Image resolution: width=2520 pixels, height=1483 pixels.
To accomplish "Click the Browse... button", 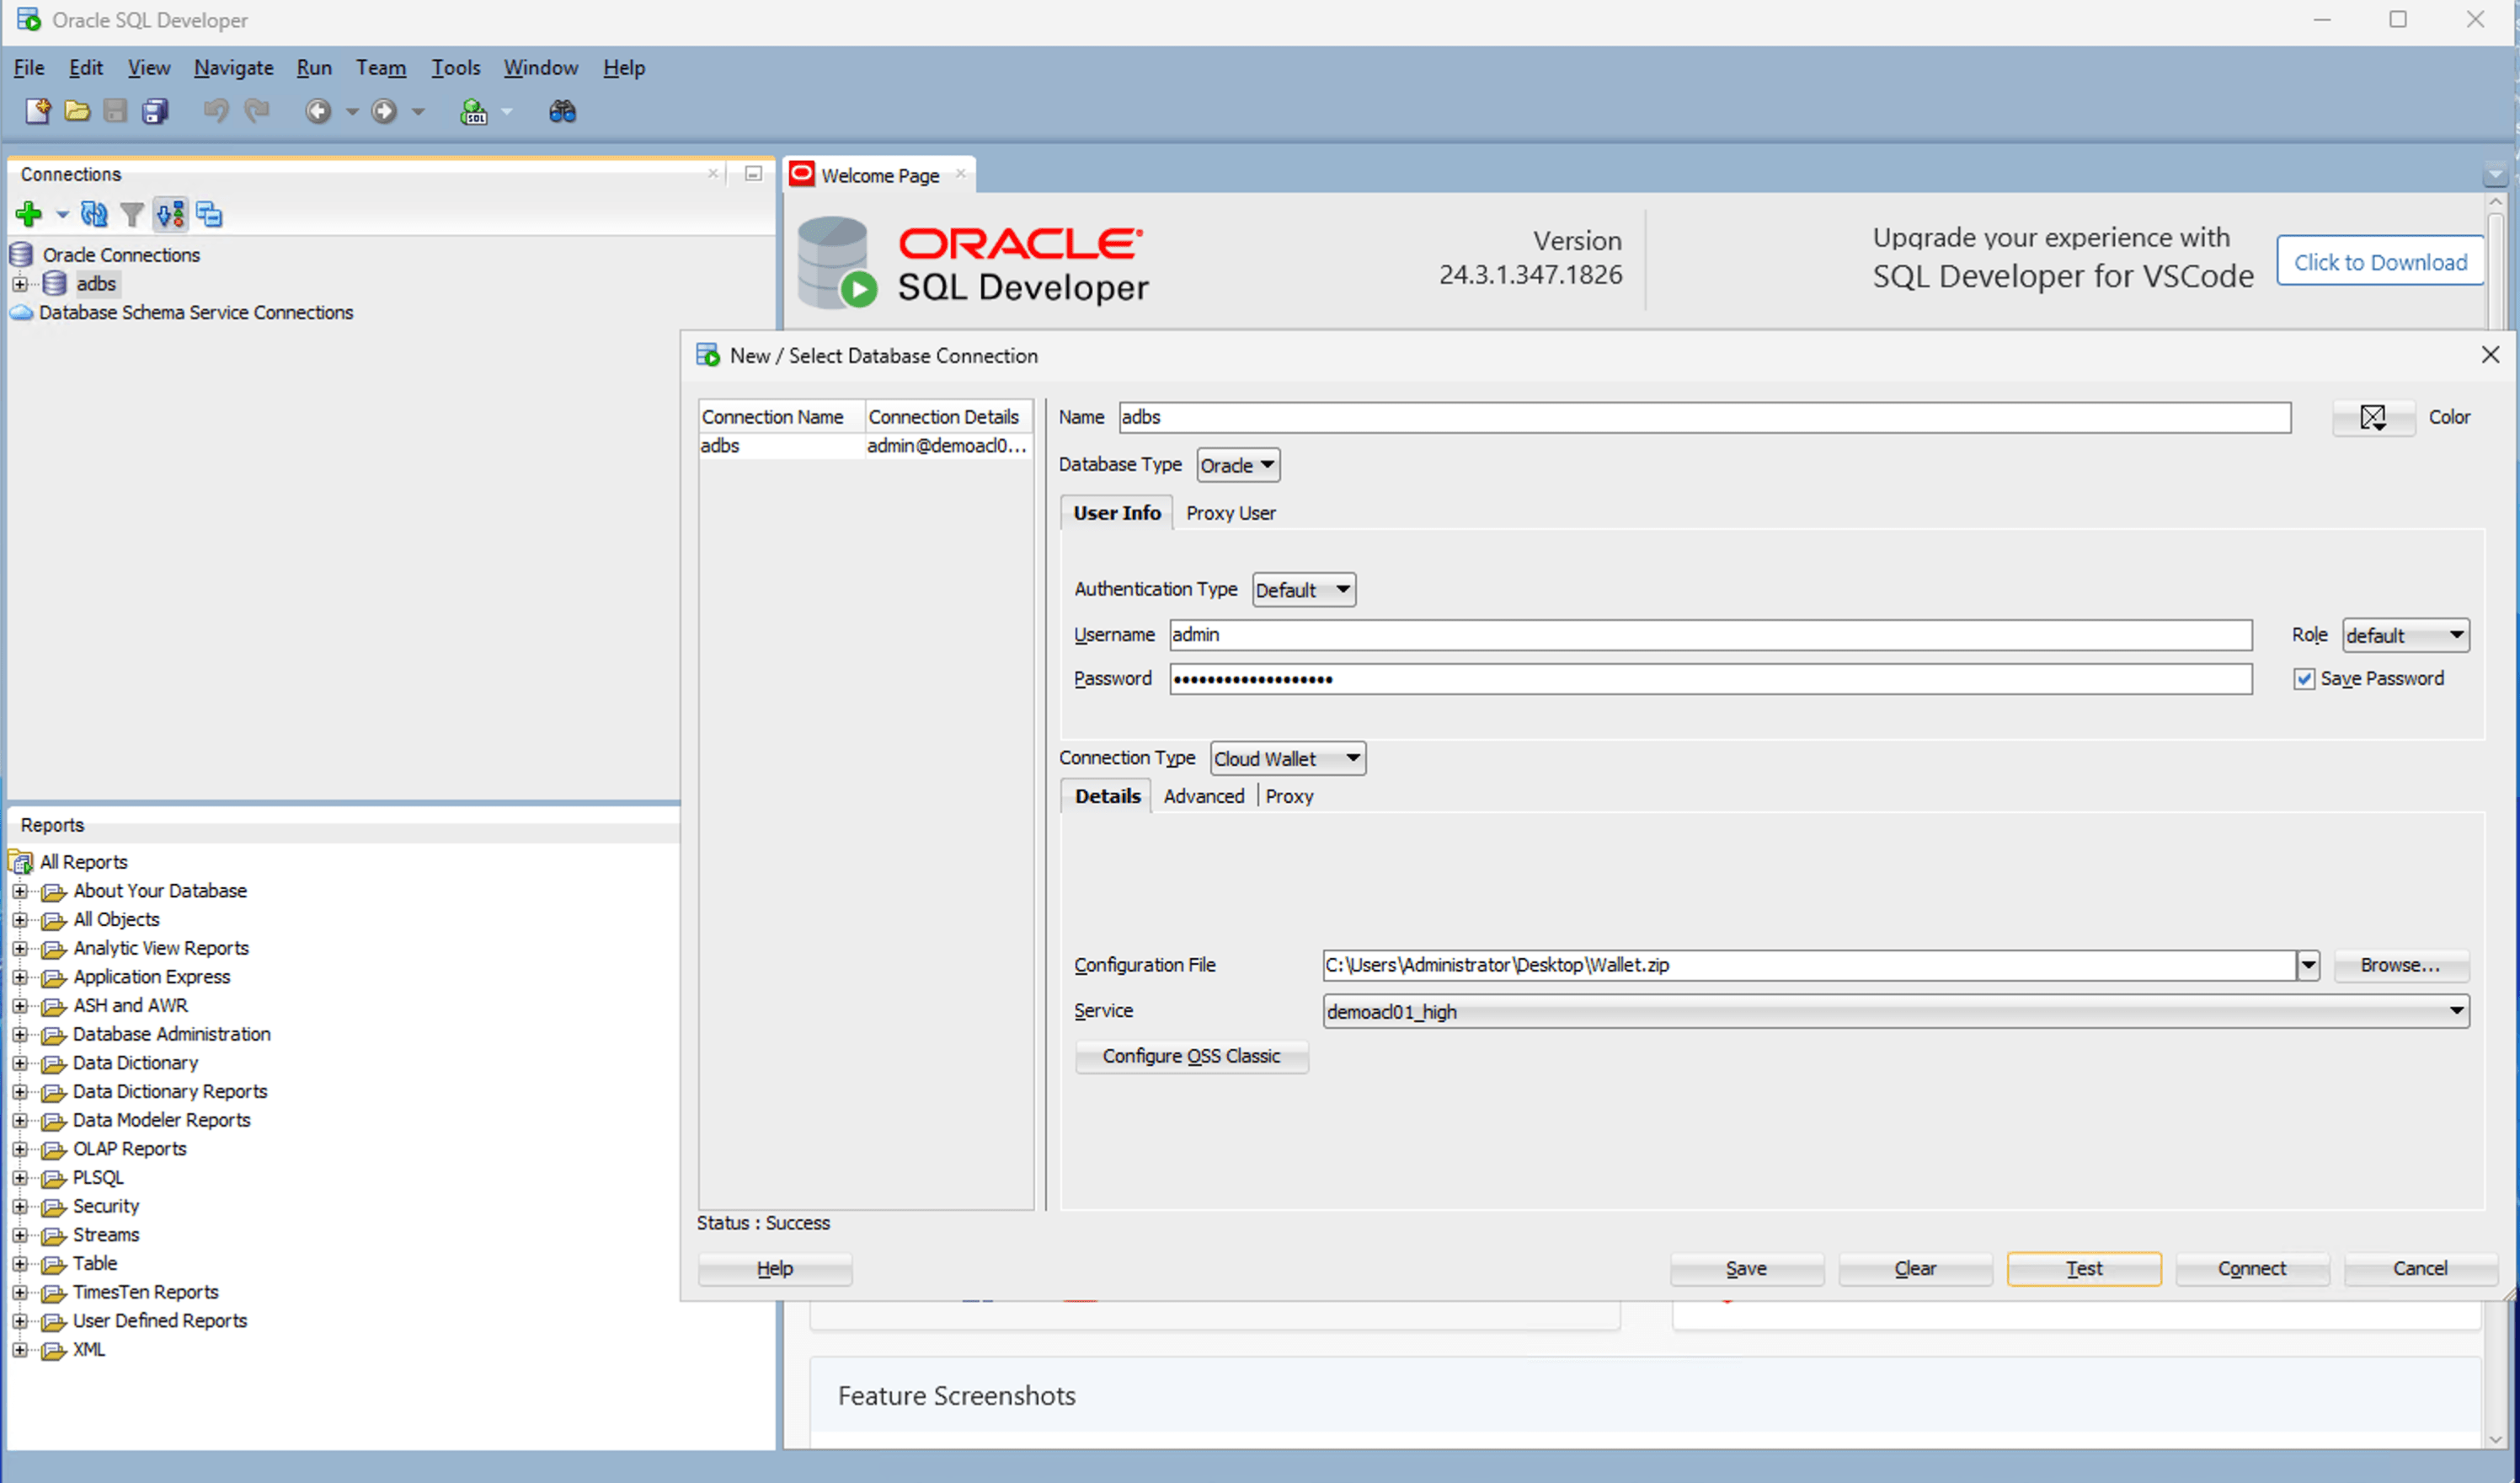I will pos(2401,966).
